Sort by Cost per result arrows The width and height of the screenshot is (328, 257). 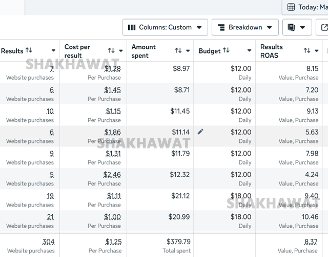pos(111,50)
